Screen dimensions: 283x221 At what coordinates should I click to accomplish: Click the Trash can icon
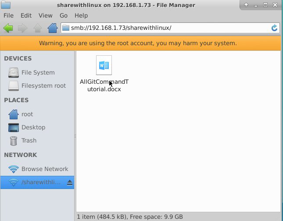(x=14, y=141)
